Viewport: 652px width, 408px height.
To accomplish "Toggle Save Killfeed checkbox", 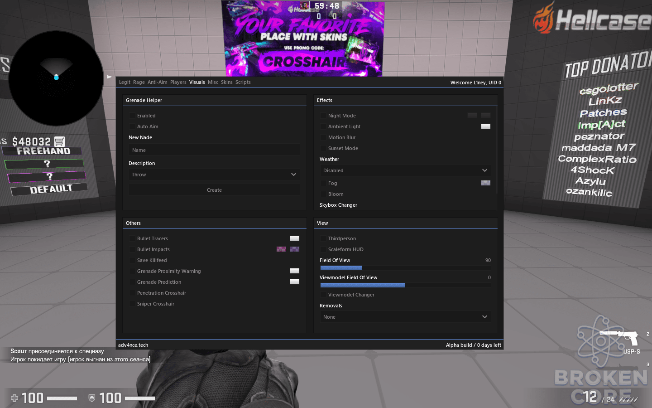I will coord(132,260).
